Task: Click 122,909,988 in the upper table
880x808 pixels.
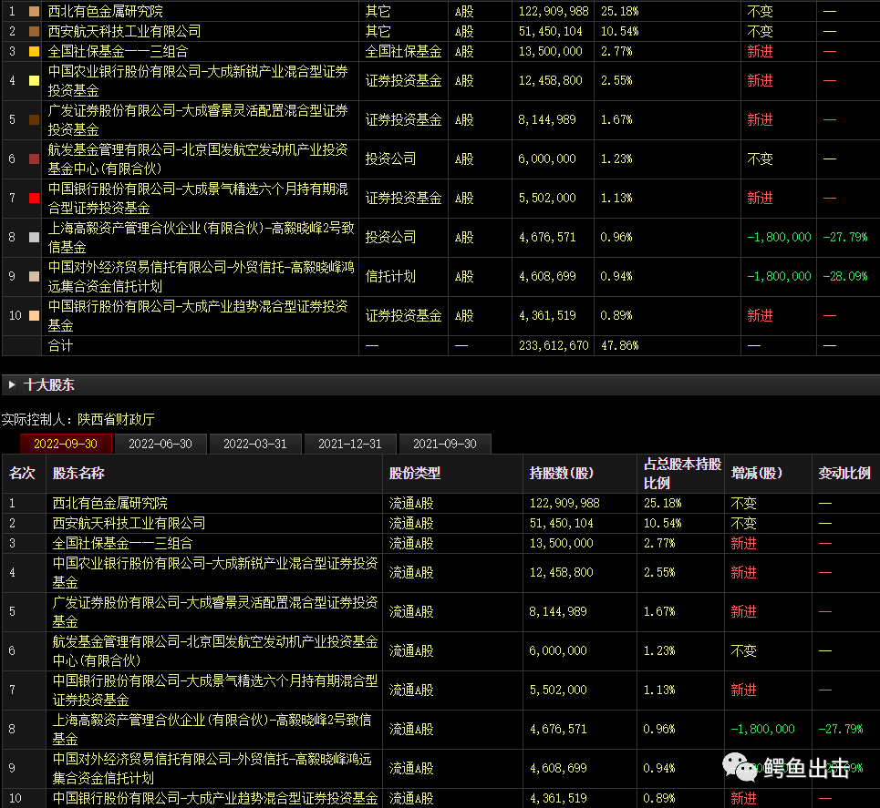Action: [554, 11]
